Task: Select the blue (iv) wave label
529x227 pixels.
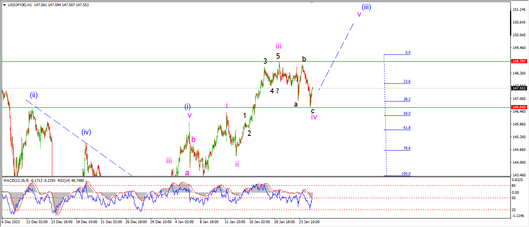Action: click(x=86, y=132)
